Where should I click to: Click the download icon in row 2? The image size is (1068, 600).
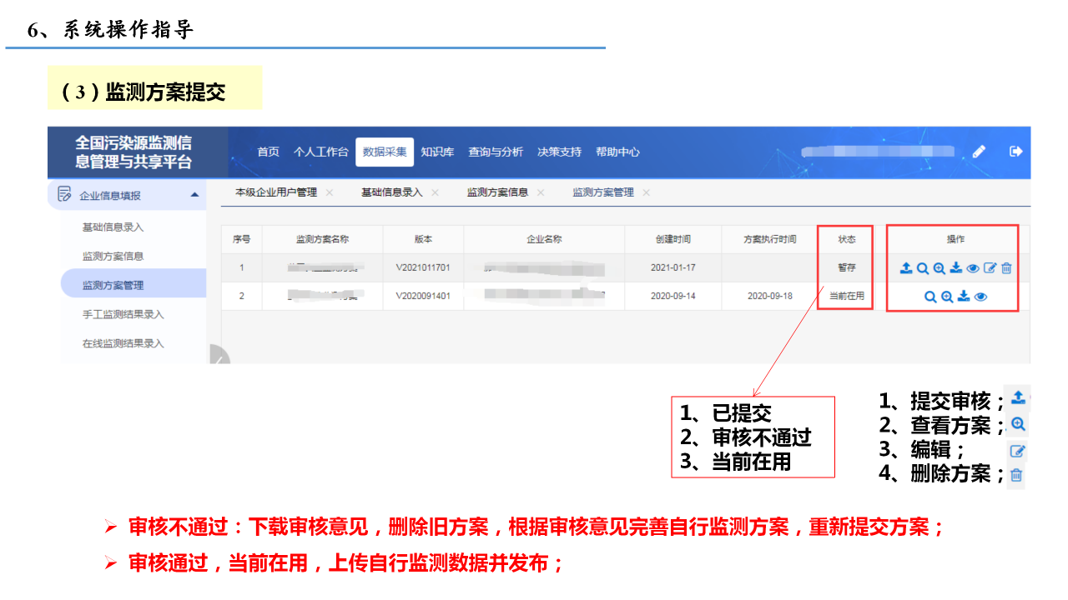click(964, 297)
